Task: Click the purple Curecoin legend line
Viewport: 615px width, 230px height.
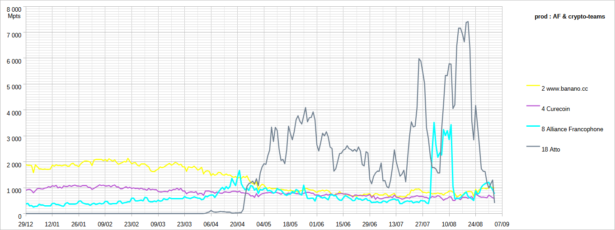Action: (533, 106)
